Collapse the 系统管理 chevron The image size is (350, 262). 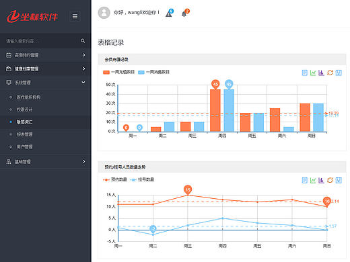(83, 83)
